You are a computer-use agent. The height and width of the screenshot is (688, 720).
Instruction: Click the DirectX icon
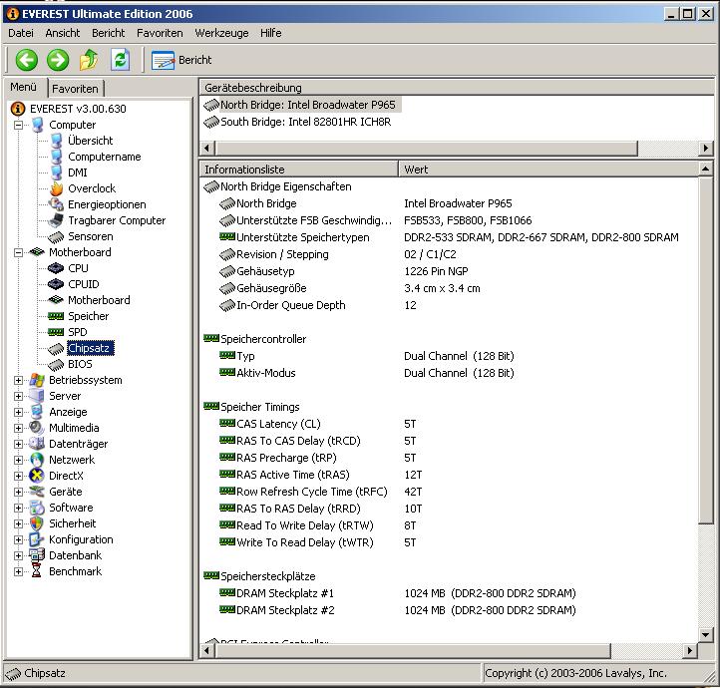click(x=37, y=476)
